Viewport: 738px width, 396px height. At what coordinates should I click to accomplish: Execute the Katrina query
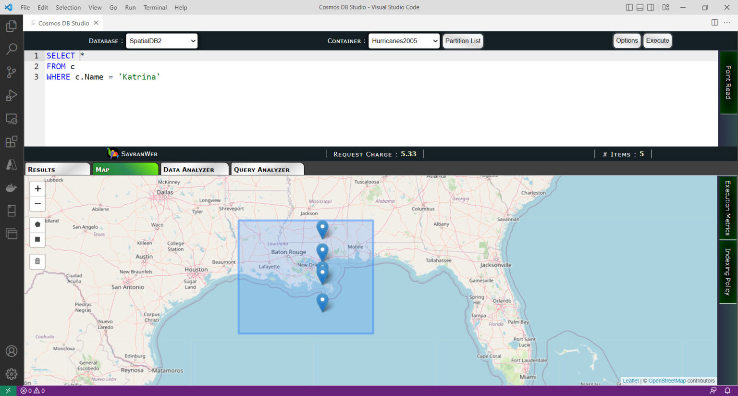(x=657, y=41)
